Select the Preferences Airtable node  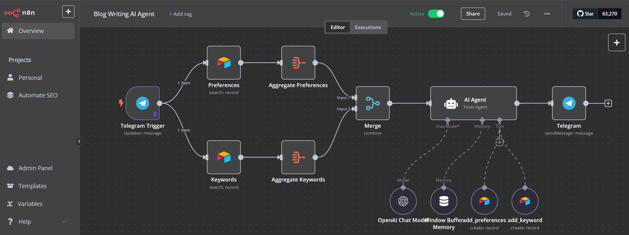pos(224,63)
